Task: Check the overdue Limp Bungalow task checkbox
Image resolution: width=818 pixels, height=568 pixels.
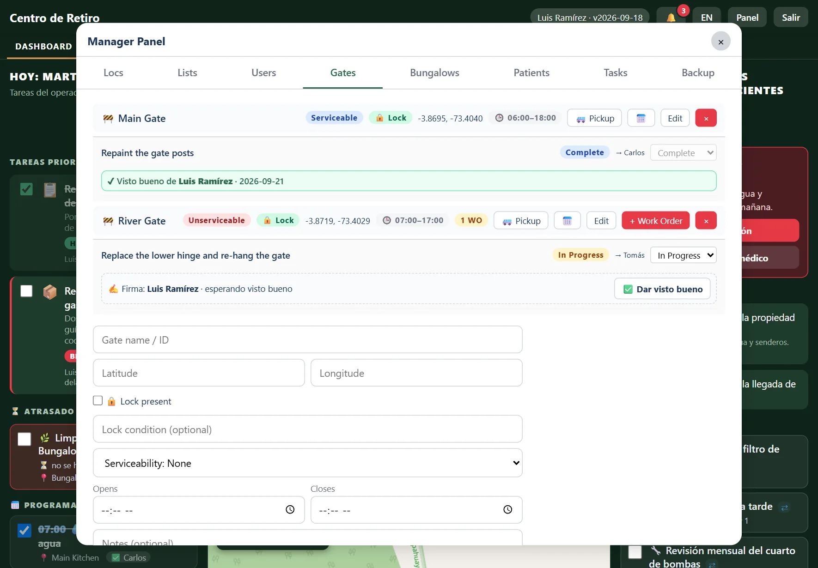Action: (24, 439)
